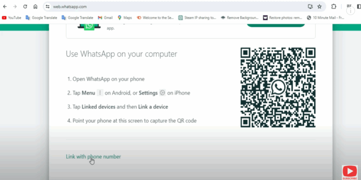
Task: Open the 'Welcome to the Se...' bookmark
Action: click(x=155, y=18)
